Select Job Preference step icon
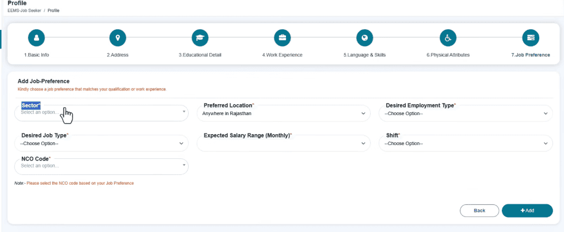 pyautogui.click(x=531, y=38)
